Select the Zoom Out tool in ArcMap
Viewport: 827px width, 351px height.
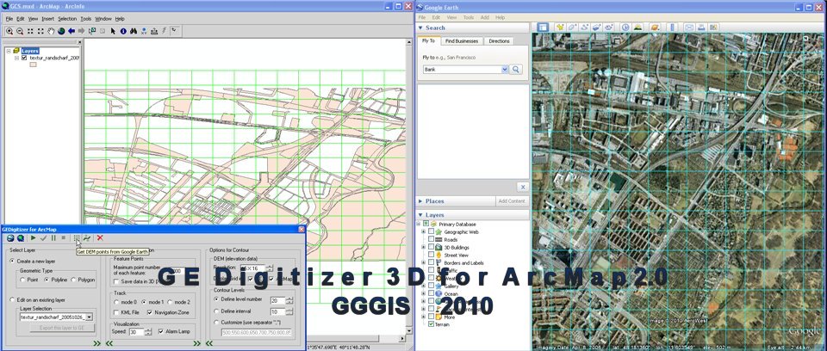[20, 31]
